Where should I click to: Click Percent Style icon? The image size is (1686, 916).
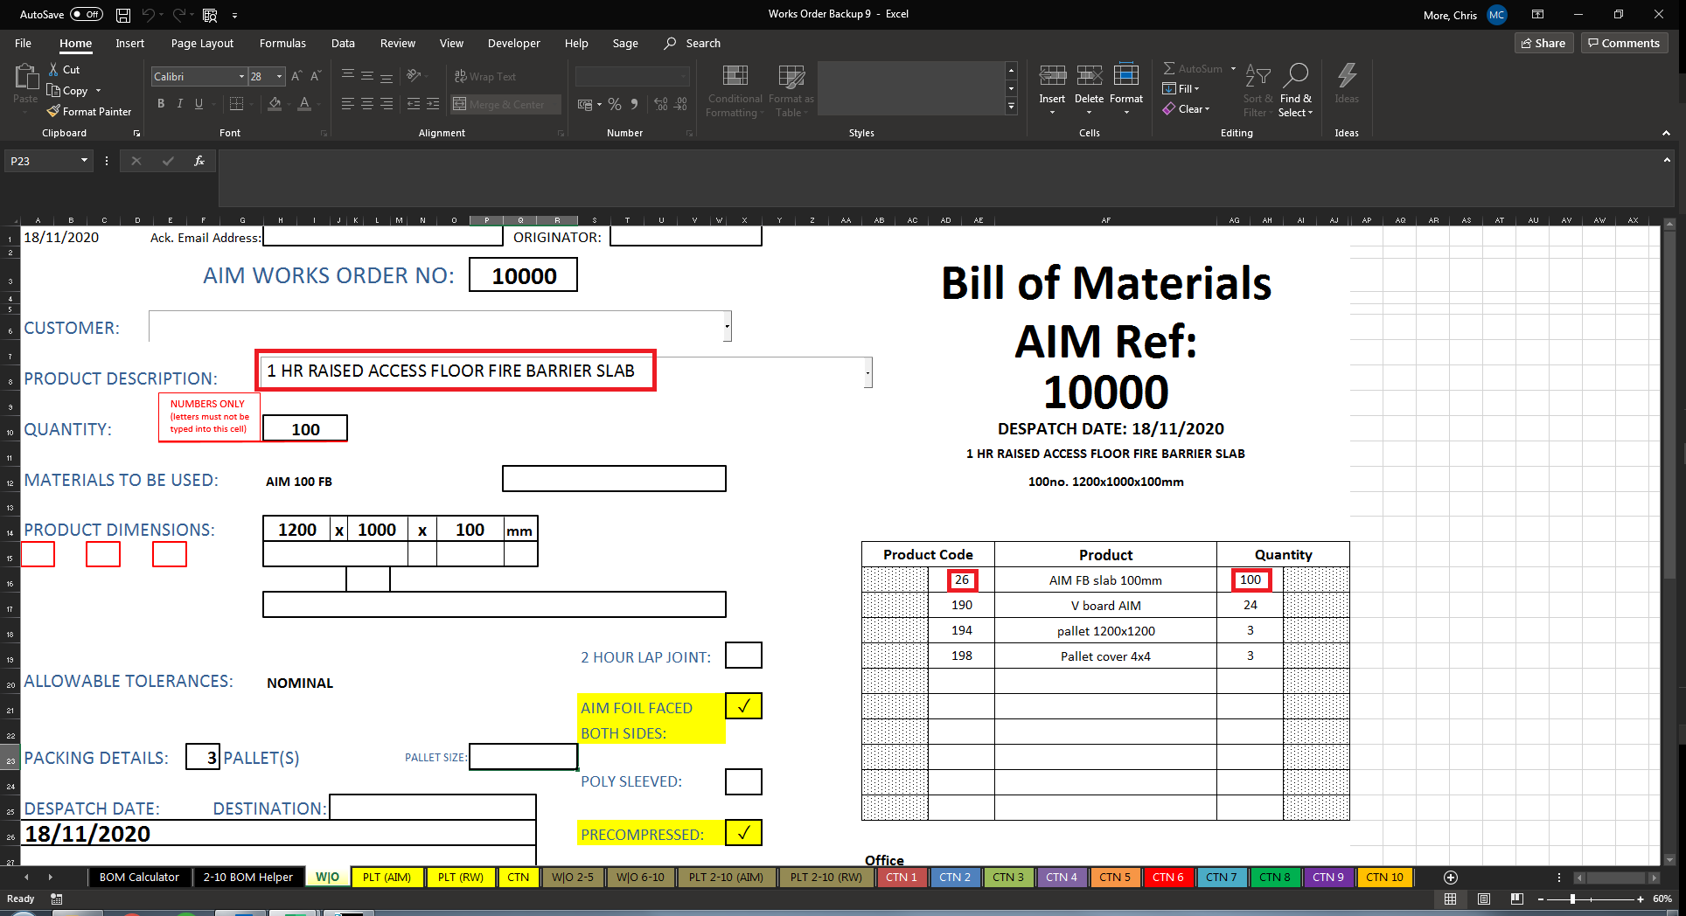click(x=615, y=104)
